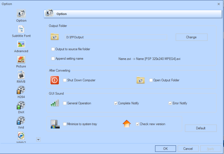Open the Xvid codec icon

pos(21,121)
